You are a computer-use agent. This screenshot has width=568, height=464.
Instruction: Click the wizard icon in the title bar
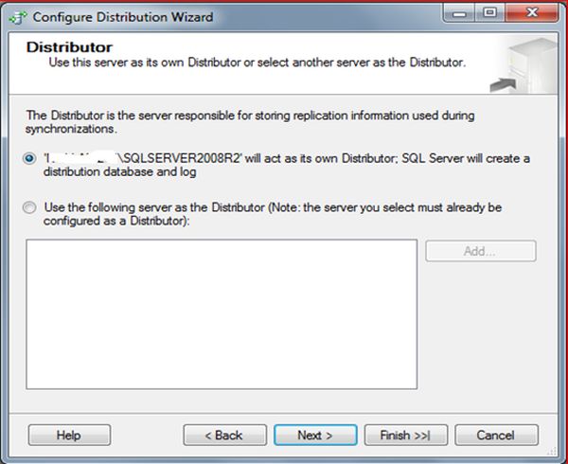(x=18, y=17)
